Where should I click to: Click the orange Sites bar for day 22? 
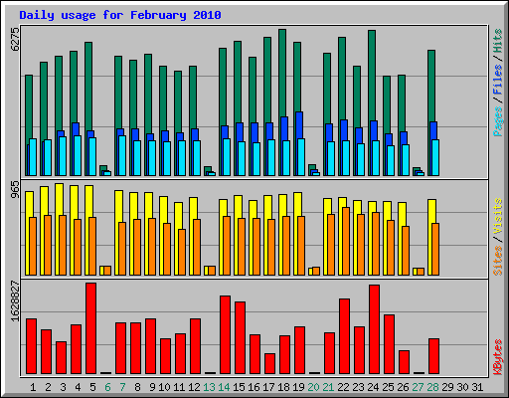point(346,241)
